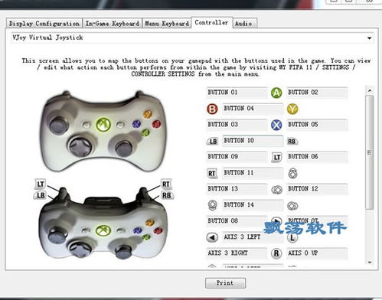Click the scroll up arrow of mapping list
Screen dimensions: 382x300
coord(370,90)
